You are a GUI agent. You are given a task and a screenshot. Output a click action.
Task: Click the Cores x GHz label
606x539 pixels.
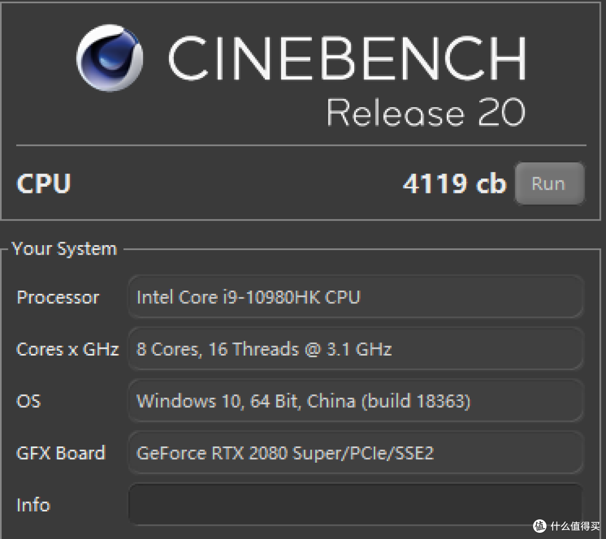(x=68, y=349)
